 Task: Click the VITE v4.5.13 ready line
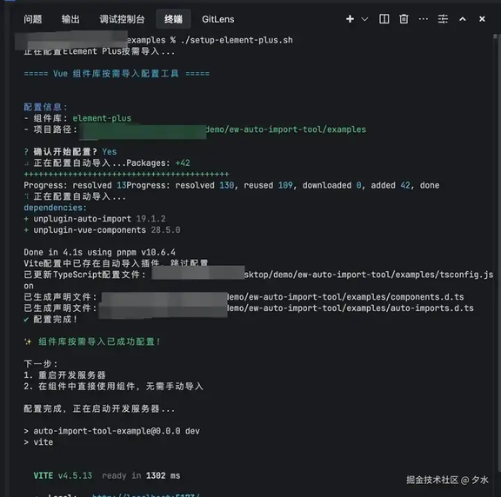click(107, 475)
